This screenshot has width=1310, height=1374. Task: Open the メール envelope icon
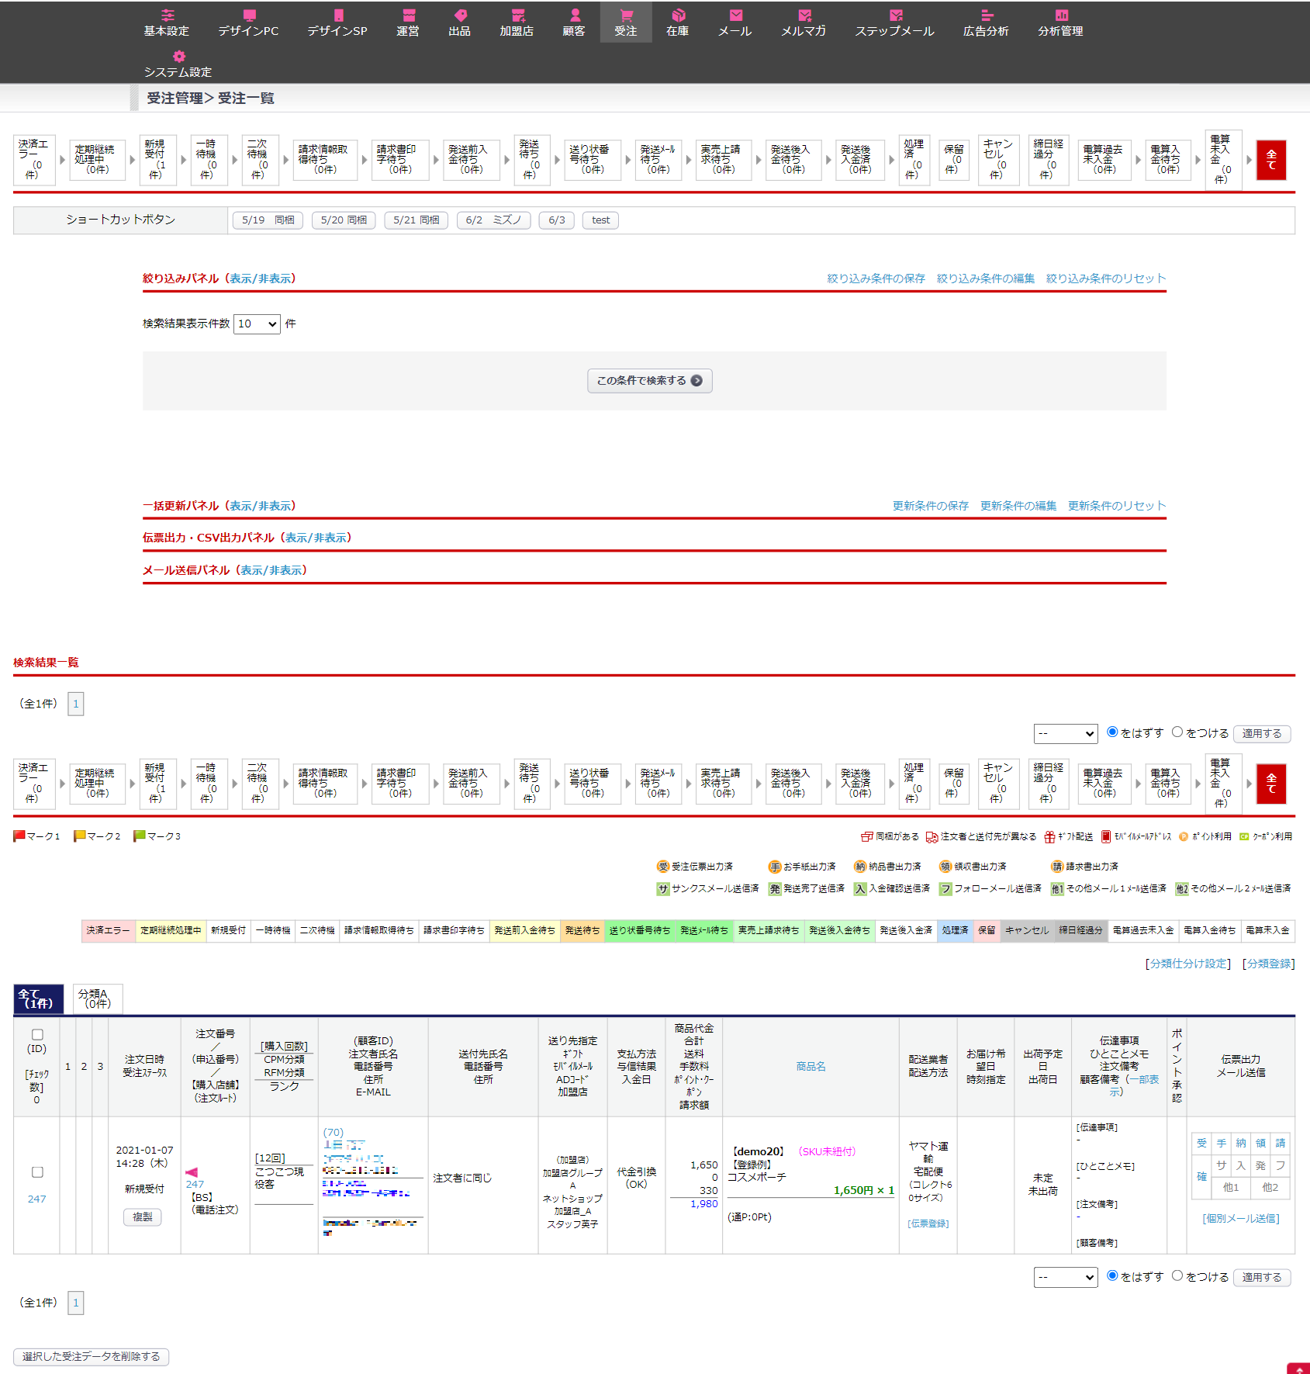(x=735, y=15)
